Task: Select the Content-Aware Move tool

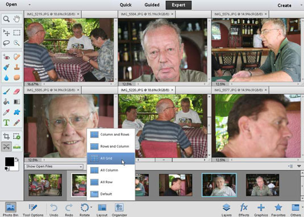Action: (6, 147)
